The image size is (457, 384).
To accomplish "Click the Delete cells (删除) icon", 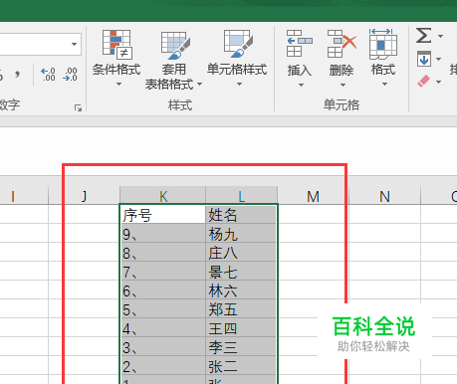I will [342, 44].
